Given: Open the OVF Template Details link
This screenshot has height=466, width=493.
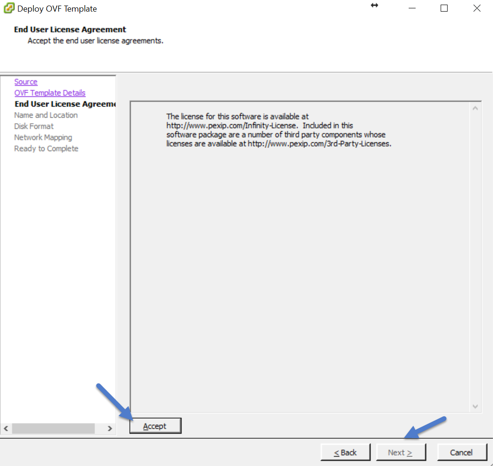Looking at the screenshot, I should tap(50, 93).
